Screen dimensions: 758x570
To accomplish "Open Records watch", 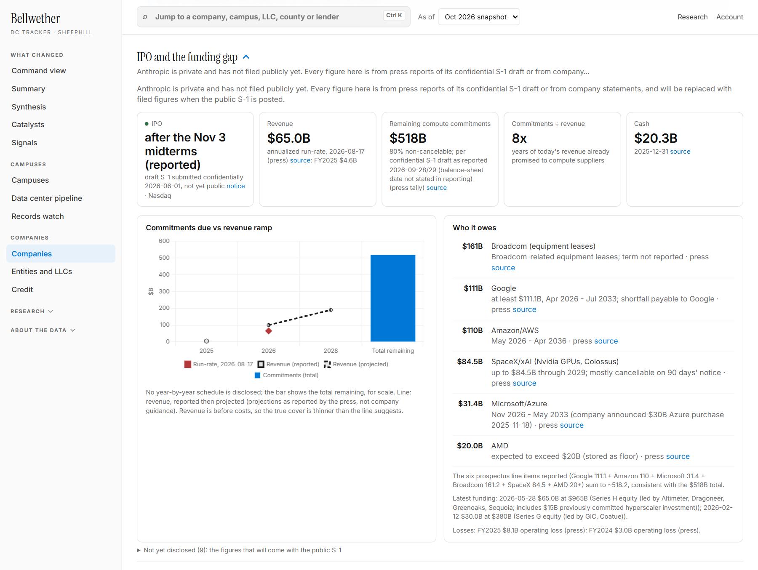I will point(61,216).
